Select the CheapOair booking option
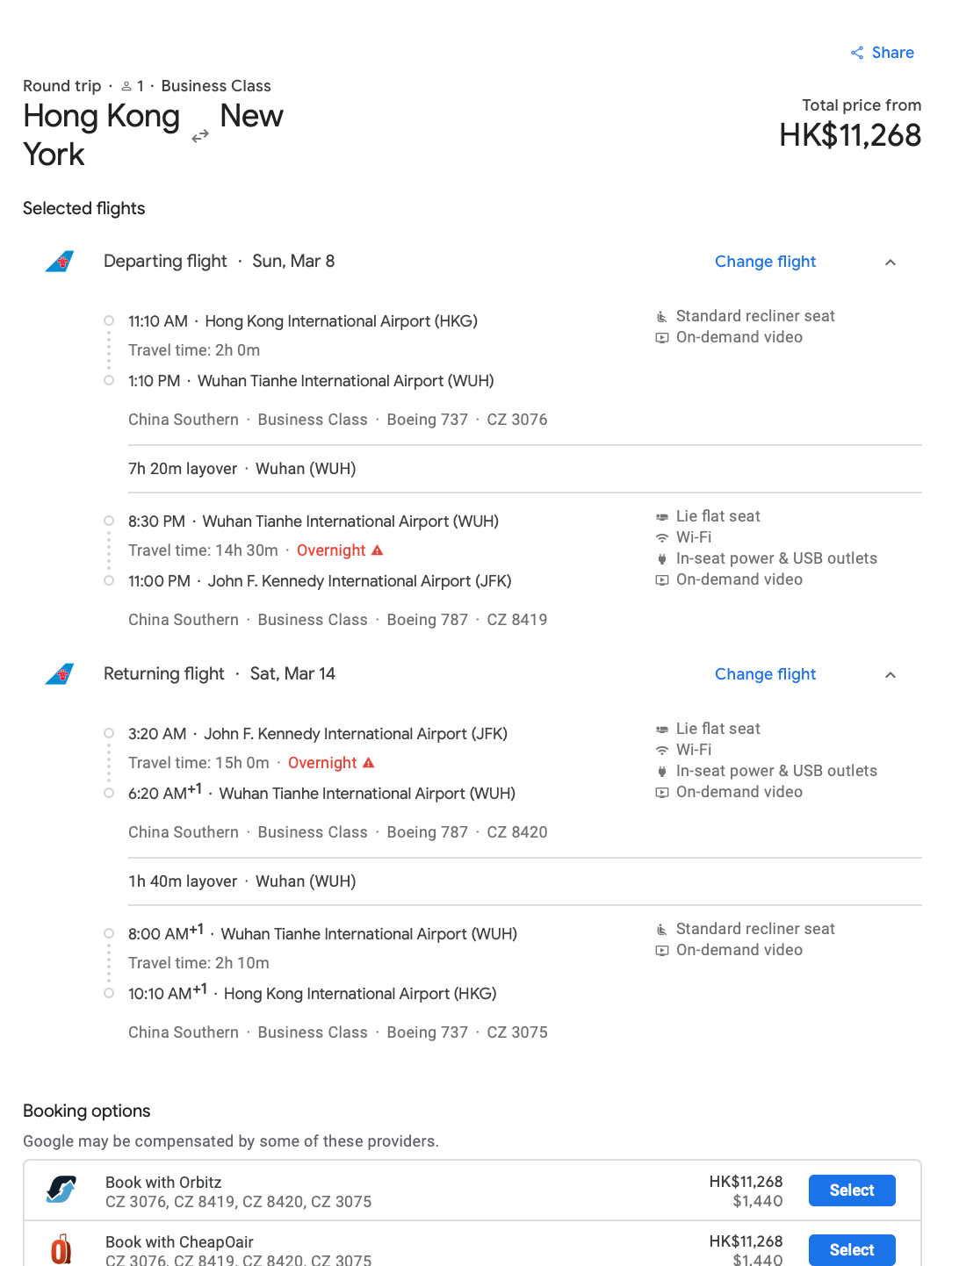Image resolution: width=959 pixels, height=1266 pixels. (852, 1249)
